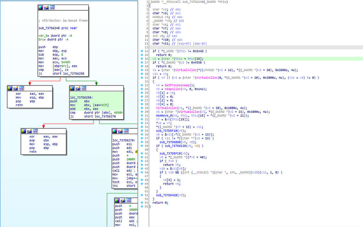Toggle breakpoint dot on pseudocode line 46
Screen dimensions: 363x227
pos(142,172)
